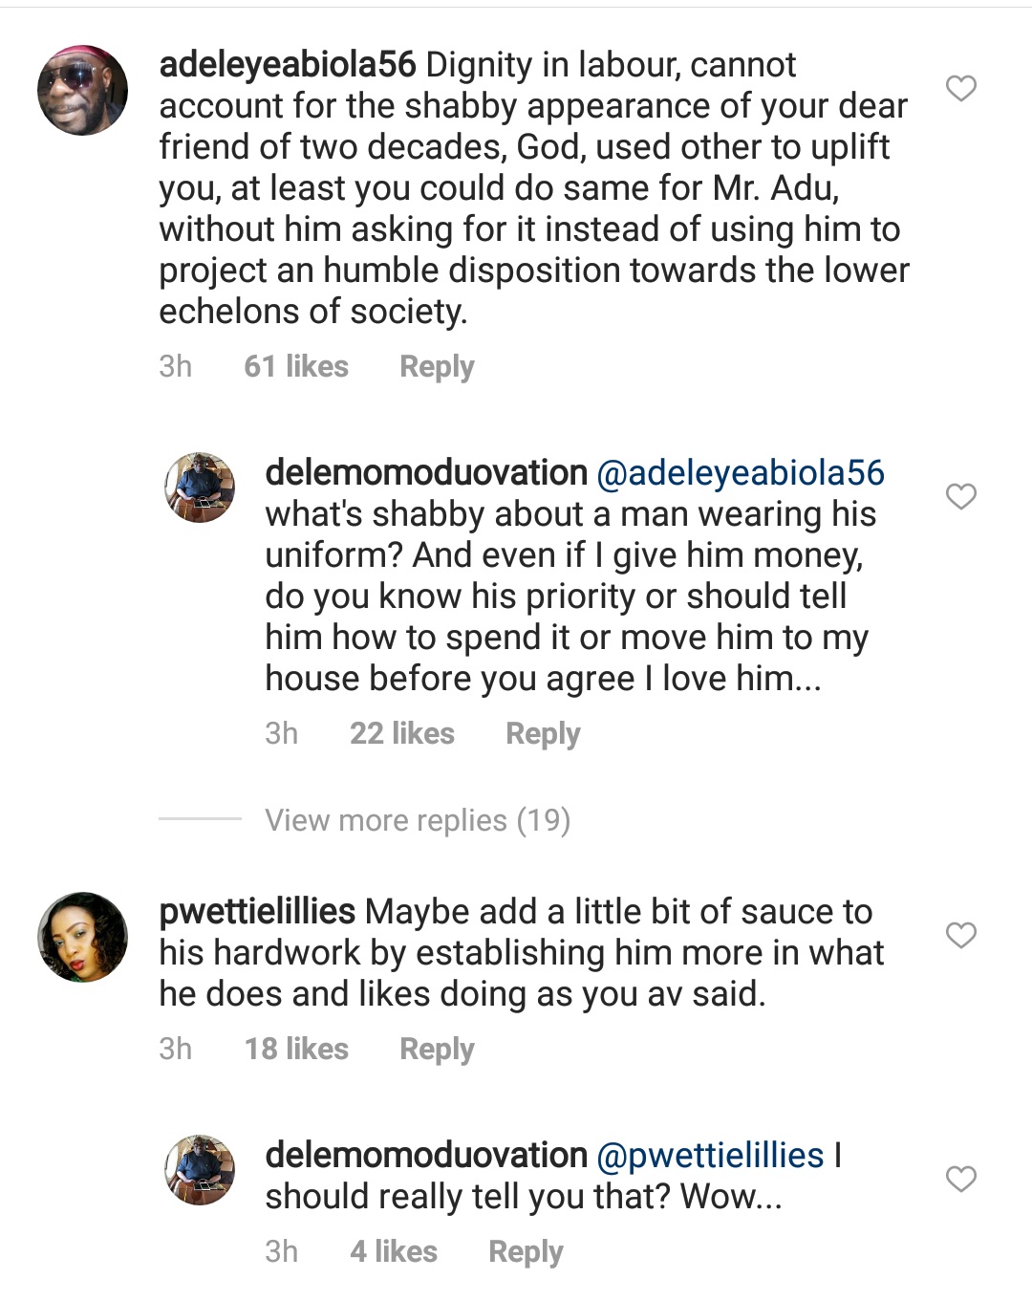This screenshot has height=1301, width=1032.
Task: Reply to delemomoduovation's uniform comment
Action: pos(543,734)
